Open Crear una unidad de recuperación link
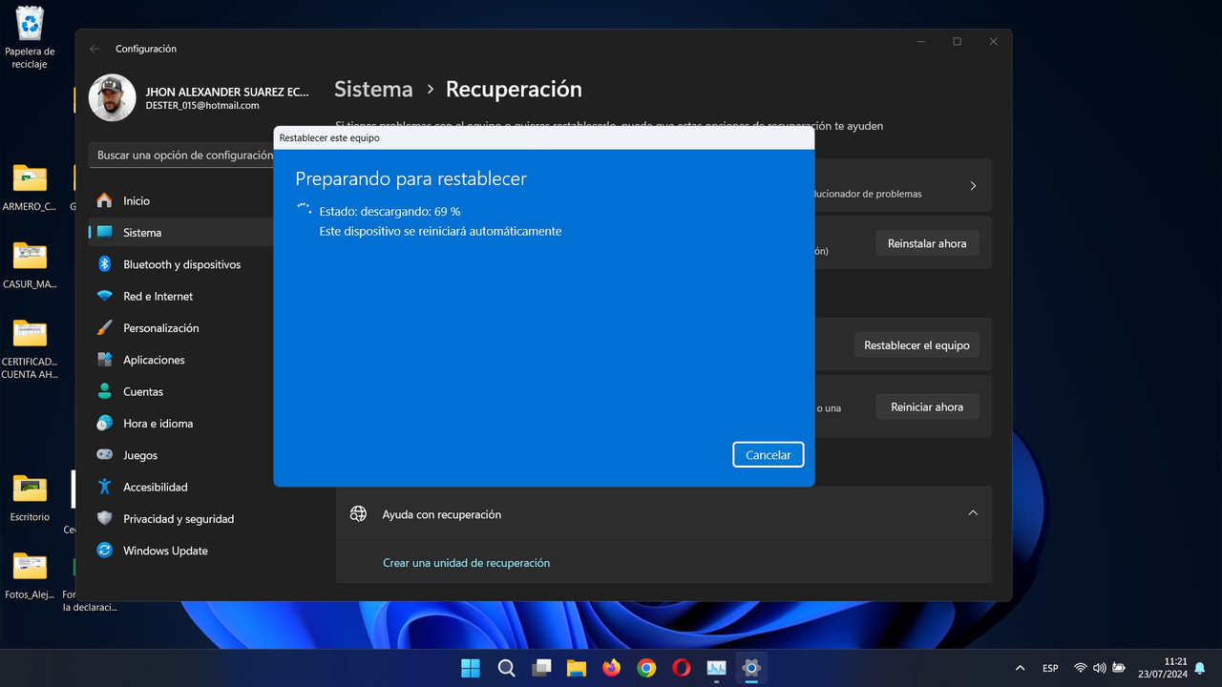Viewport: 1222px width, 687px height. coord(466,563)
